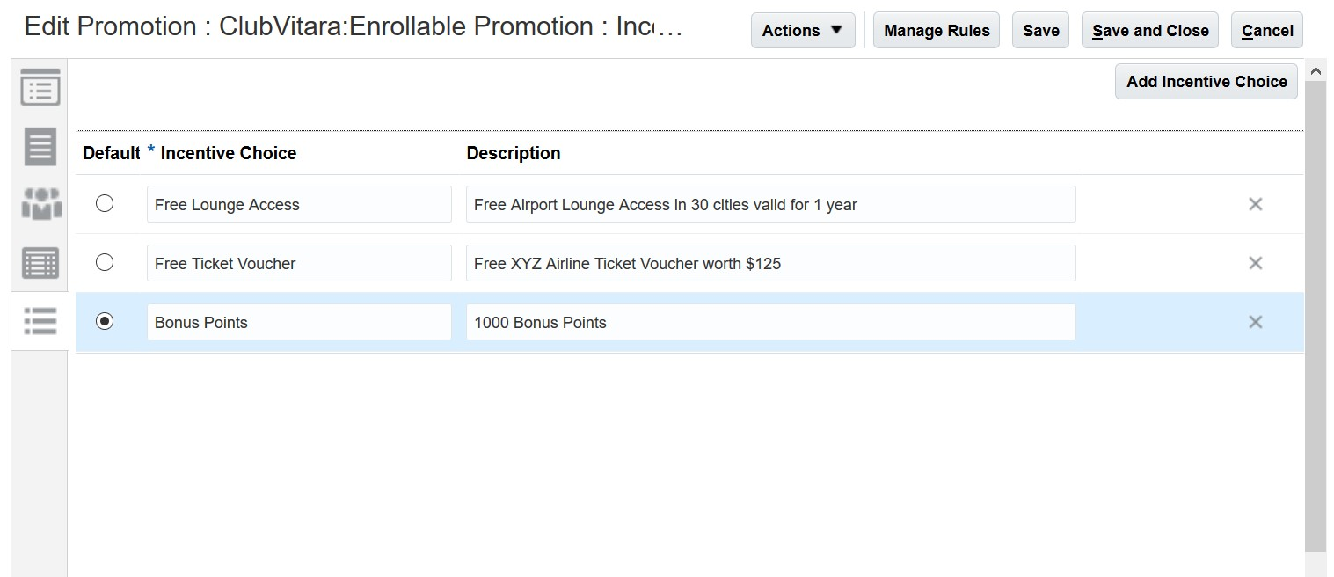
Task: Set Free Lounge Access as default
Action: [x=105, y=204]
